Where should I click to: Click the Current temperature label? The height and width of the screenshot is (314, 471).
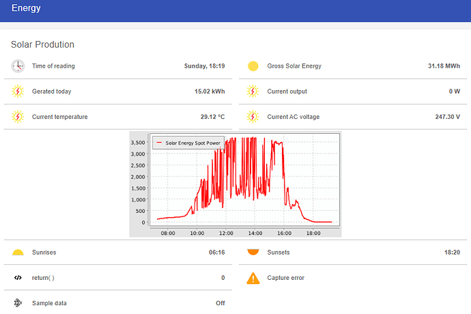point(60,117)
